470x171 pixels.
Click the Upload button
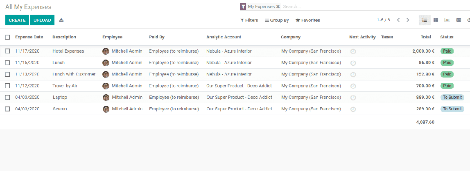[x=42, y=20]
